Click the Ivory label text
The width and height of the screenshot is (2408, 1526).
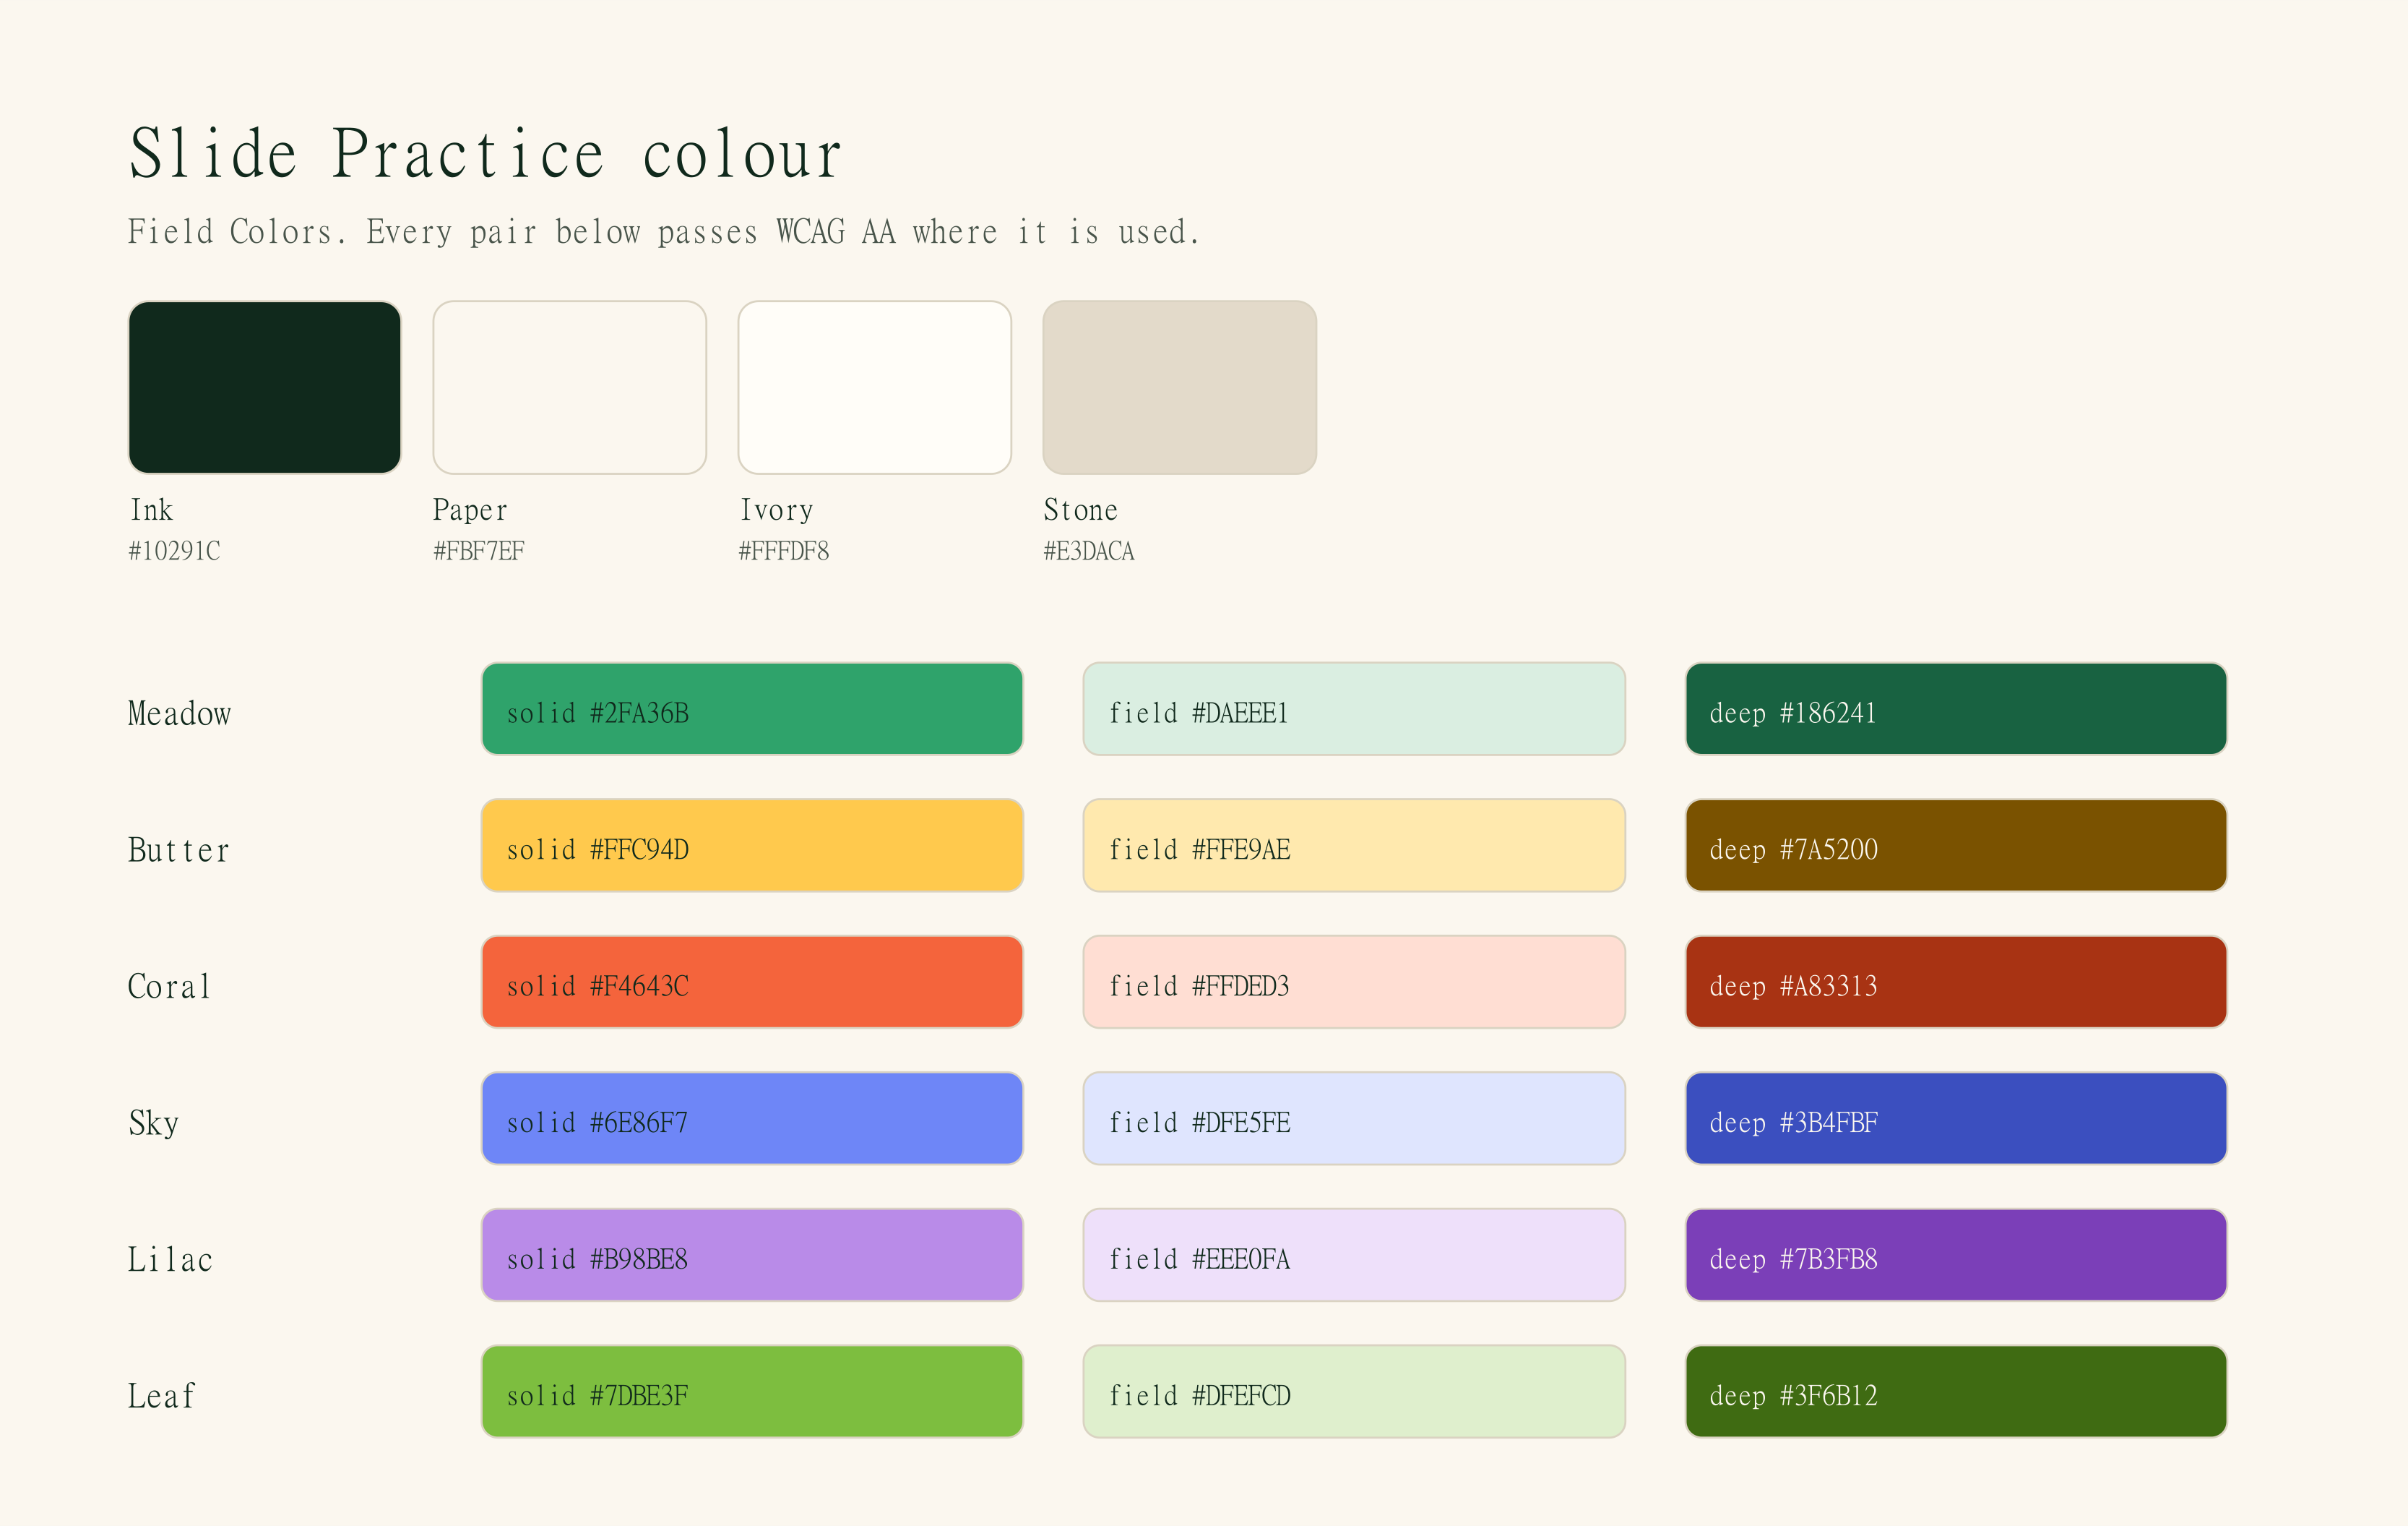point(776,510)
